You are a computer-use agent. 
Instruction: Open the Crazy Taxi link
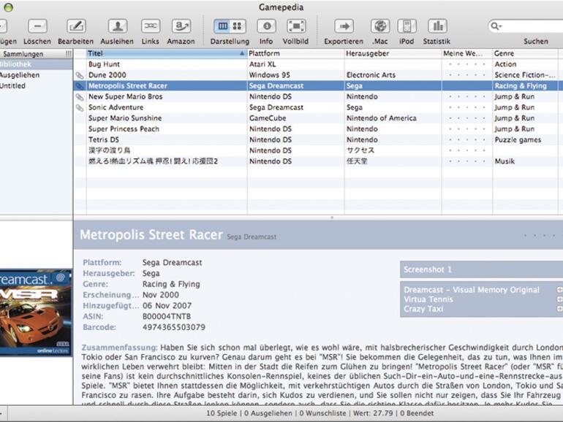423,309
